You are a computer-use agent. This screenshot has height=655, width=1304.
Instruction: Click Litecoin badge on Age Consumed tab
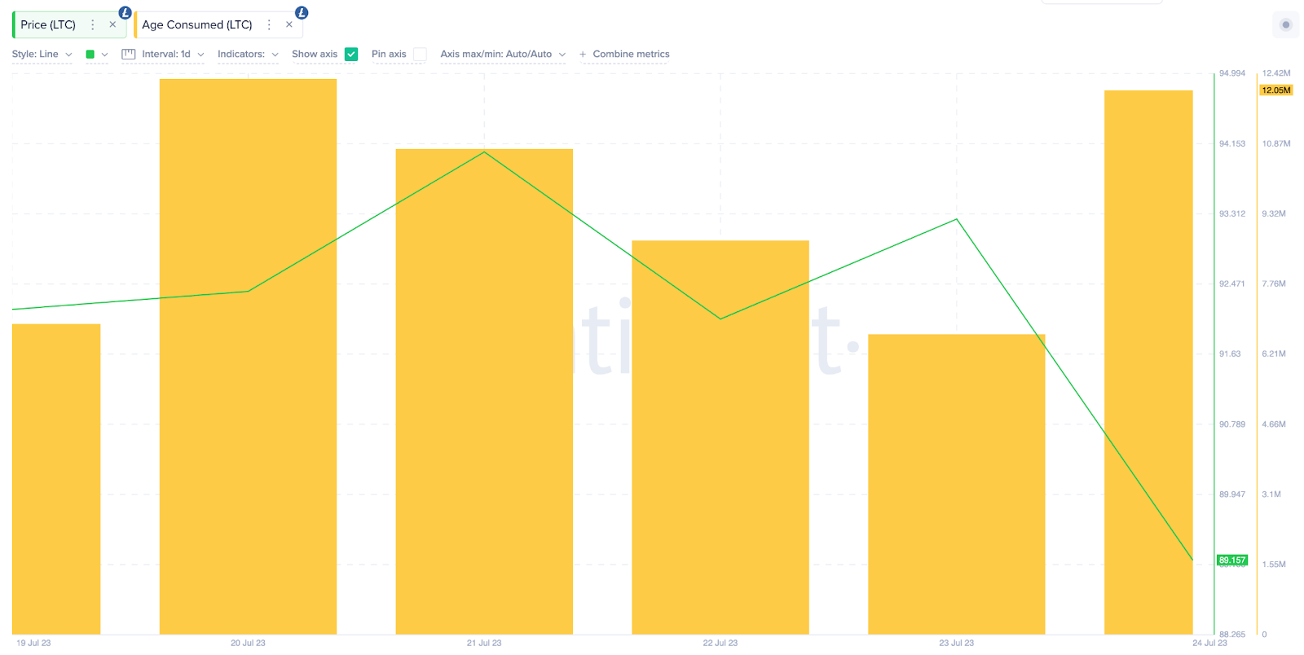[x=302, y=13]
